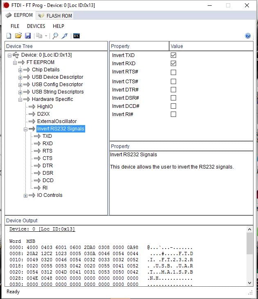Expand the USB String Descriptors node
This screenshot has height=299, width=258.
coord(20,92)
